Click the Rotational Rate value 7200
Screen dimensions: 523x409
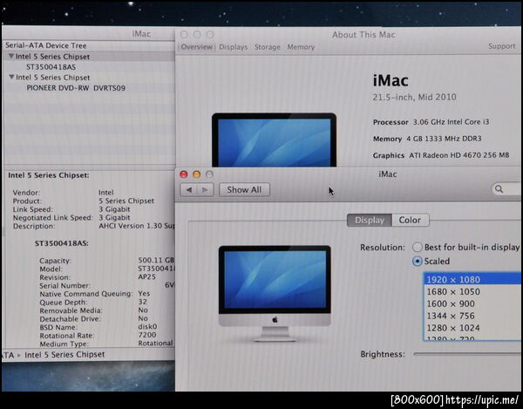click(x=147, y=335)
